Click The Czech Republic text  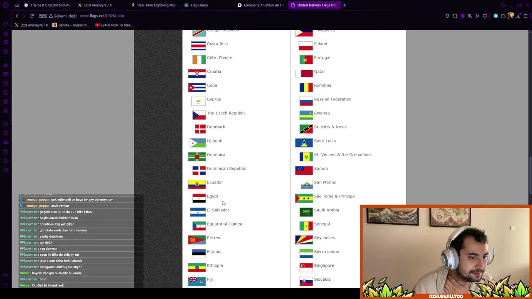(x=226, y=113)
